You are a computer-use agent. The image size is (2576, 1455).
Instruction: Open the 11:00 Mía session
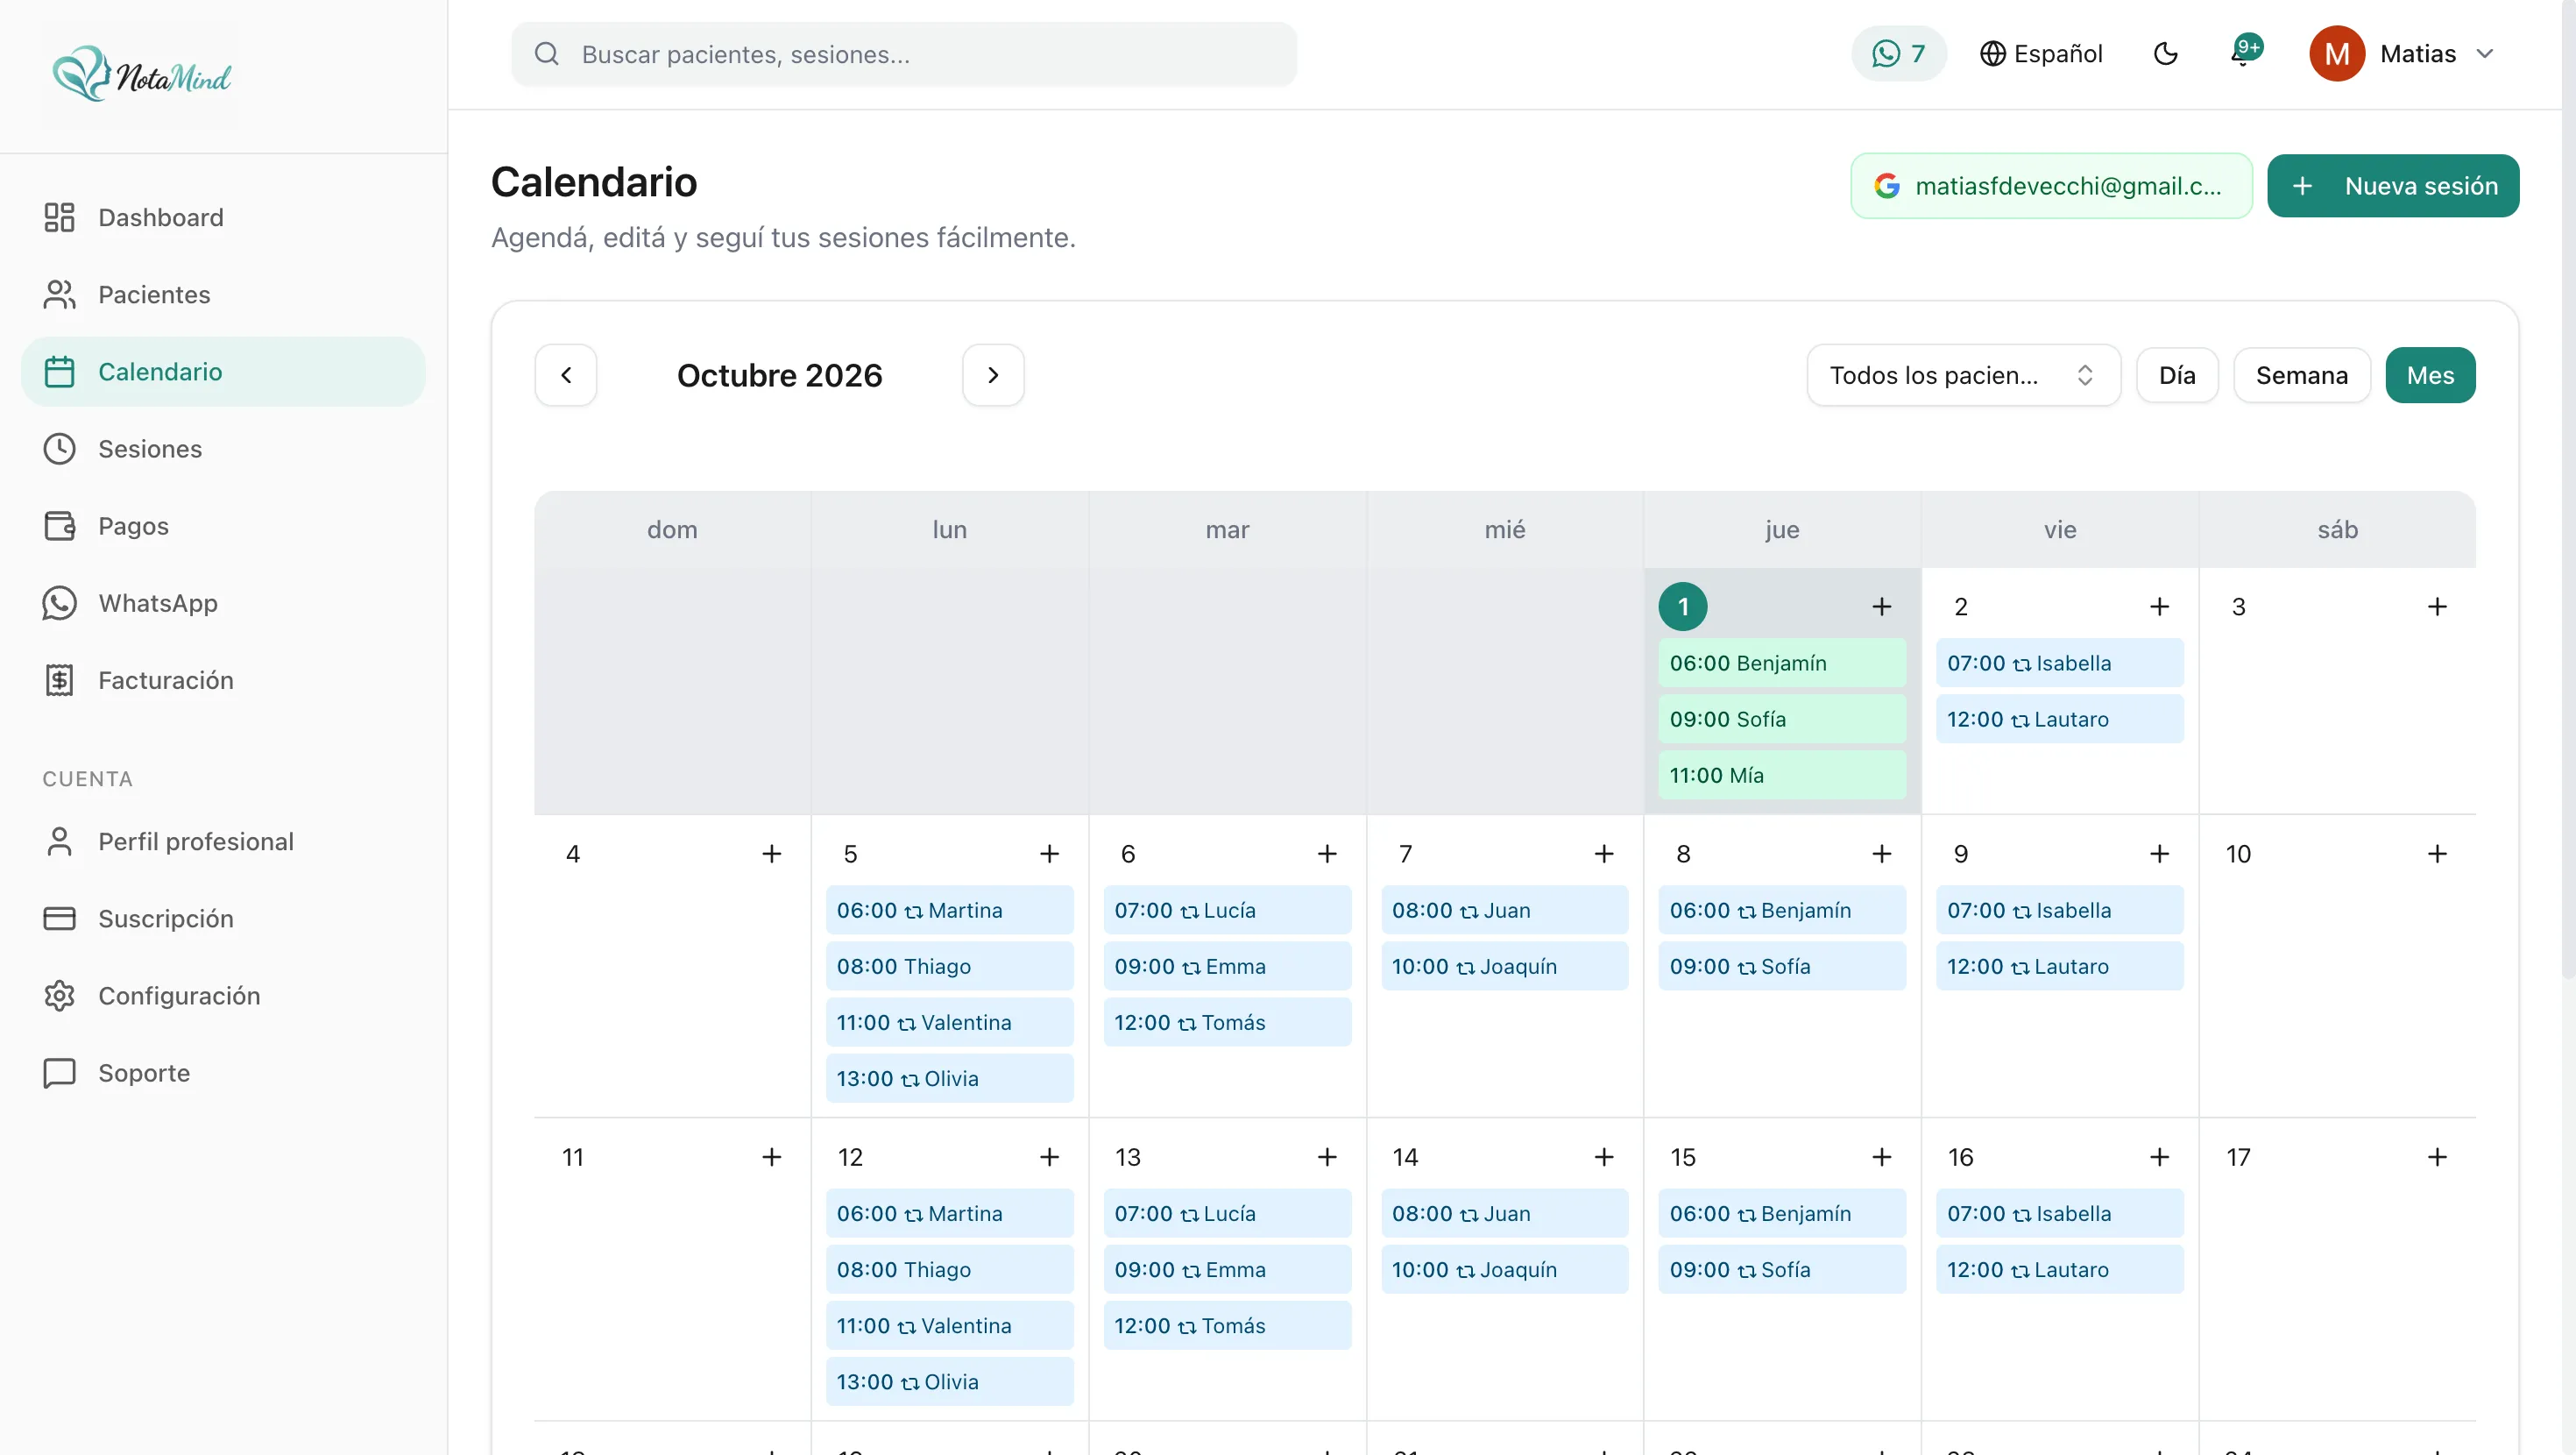[x=1781, y=775]
